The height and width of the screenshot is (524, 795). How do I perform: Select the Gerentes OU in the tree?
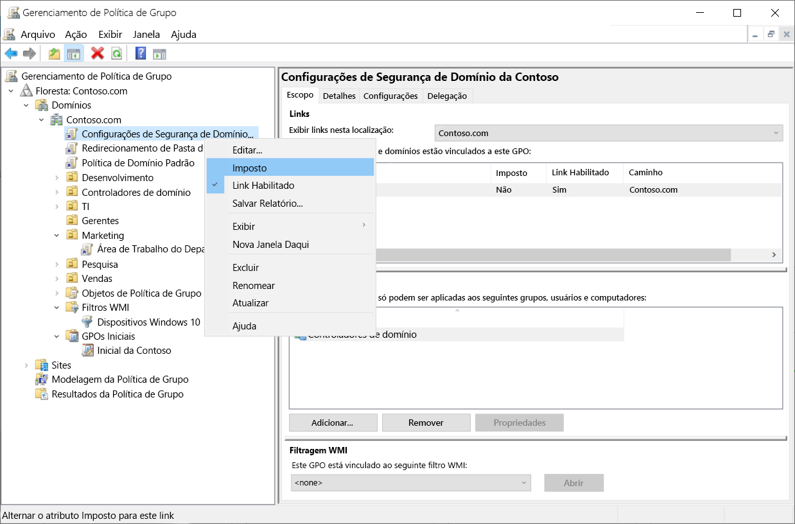coord(100,221)
